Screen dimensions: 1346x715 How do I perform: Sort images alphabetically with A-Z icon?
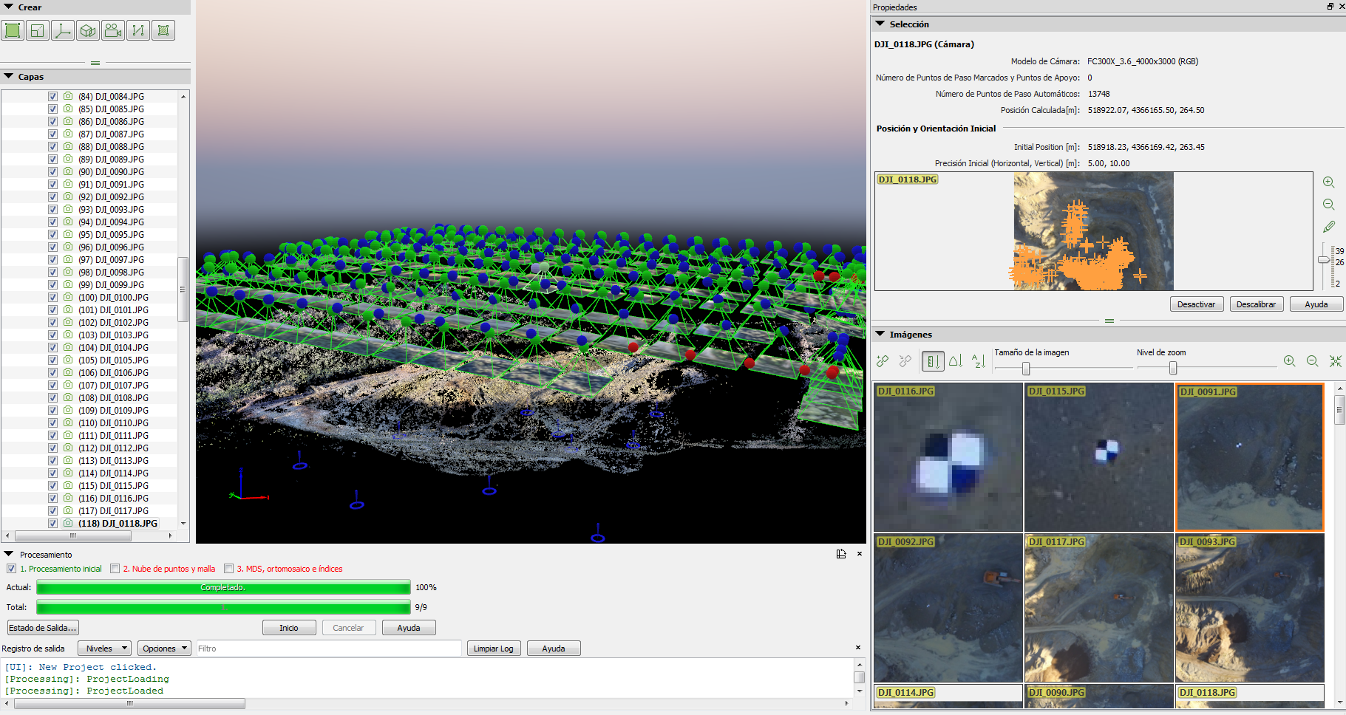(x=979, y=361)
